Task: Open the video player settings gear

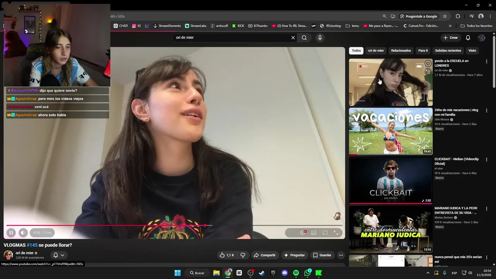Action: coord(303,233)
